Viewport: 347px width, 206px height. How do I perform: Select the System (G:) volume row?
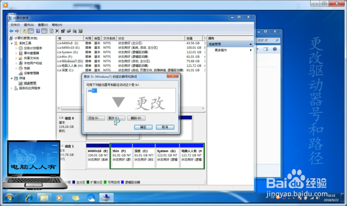coord(130,52)
